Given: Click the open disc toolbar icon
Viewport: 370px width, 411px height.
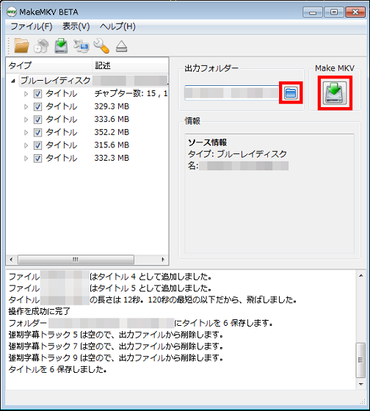Looking at the screenshot, I should tap(41, 46).
